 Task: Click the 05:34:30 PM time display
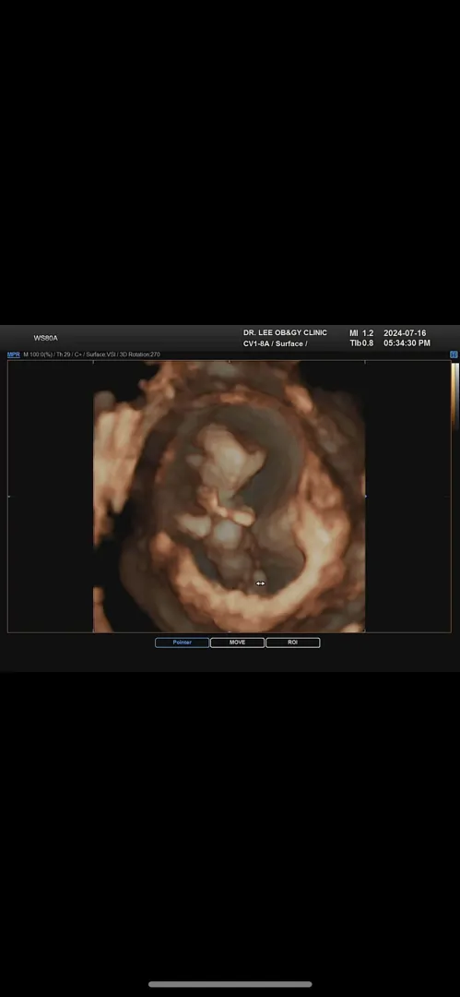407,343
